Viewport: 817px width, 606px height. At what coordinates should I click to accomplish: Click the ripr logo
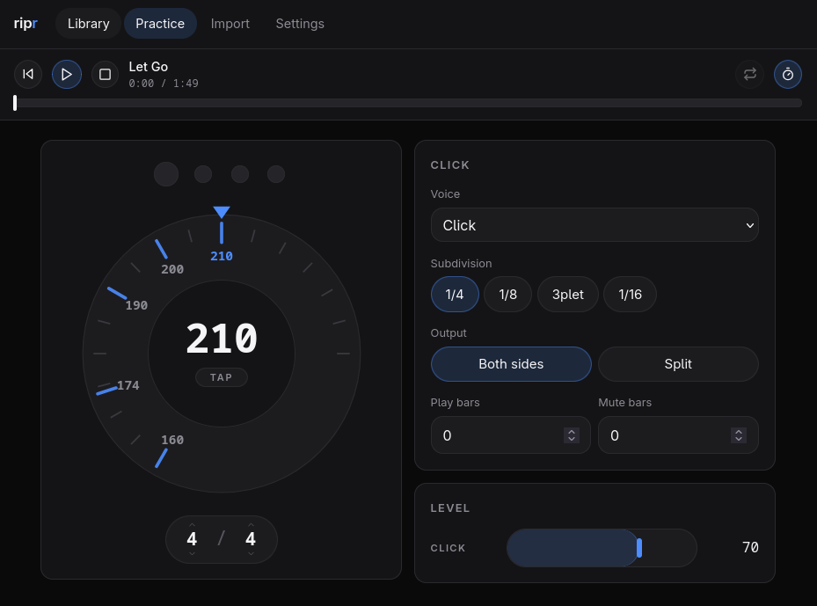[26, 24]
